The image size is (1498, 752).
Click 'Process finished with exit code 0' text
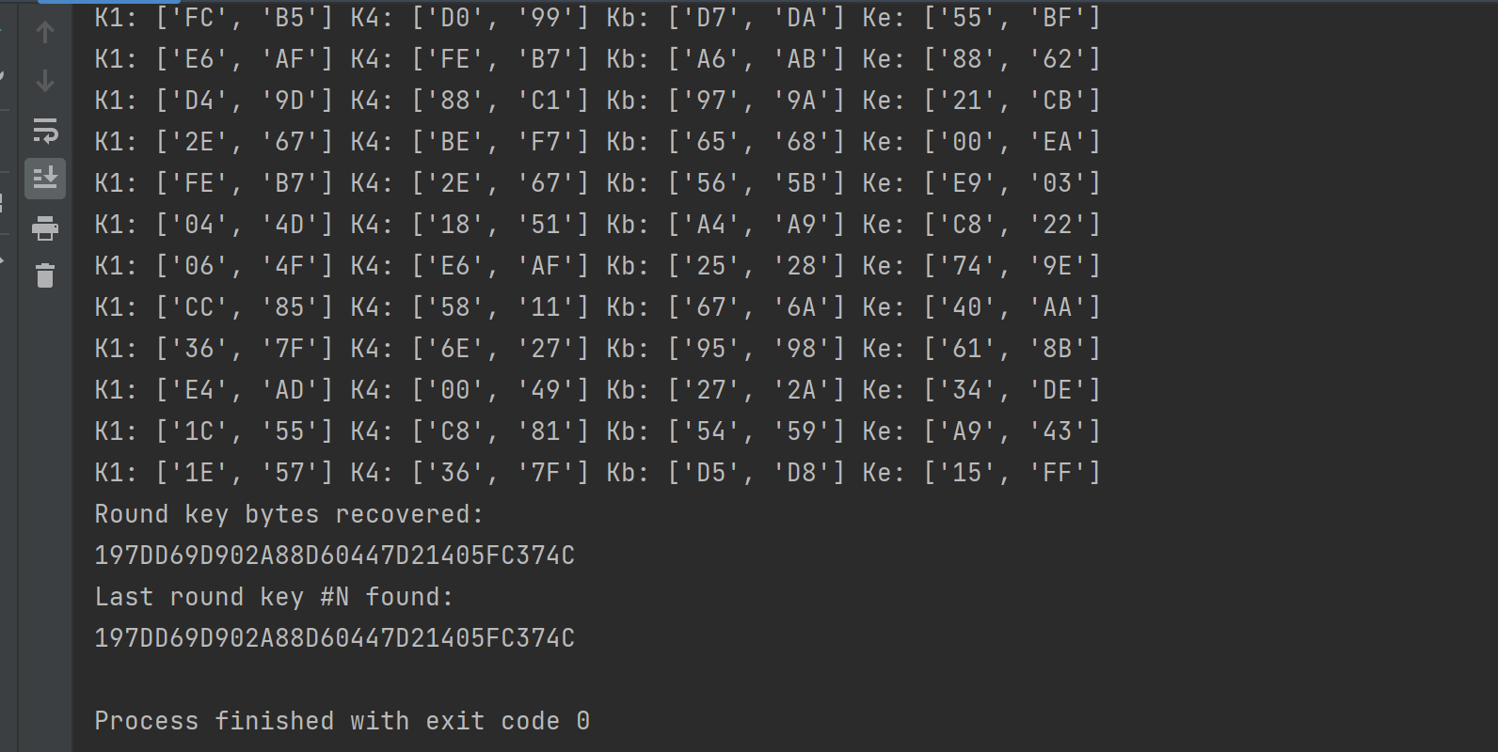342,721
